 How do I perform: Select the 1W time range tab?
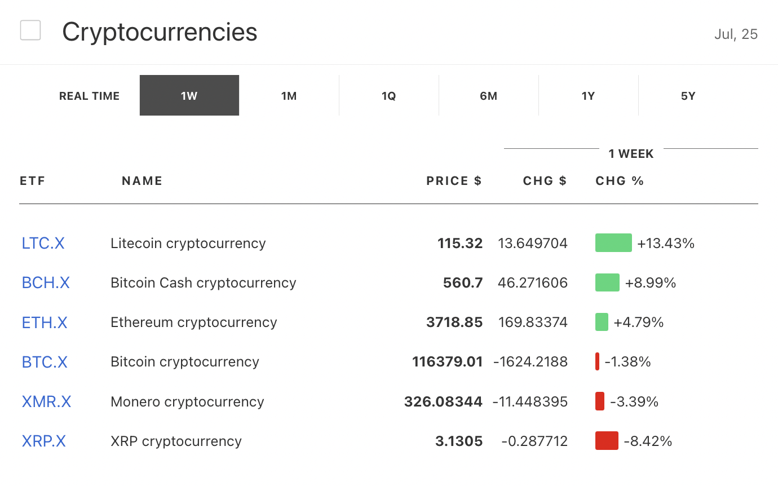189,96
